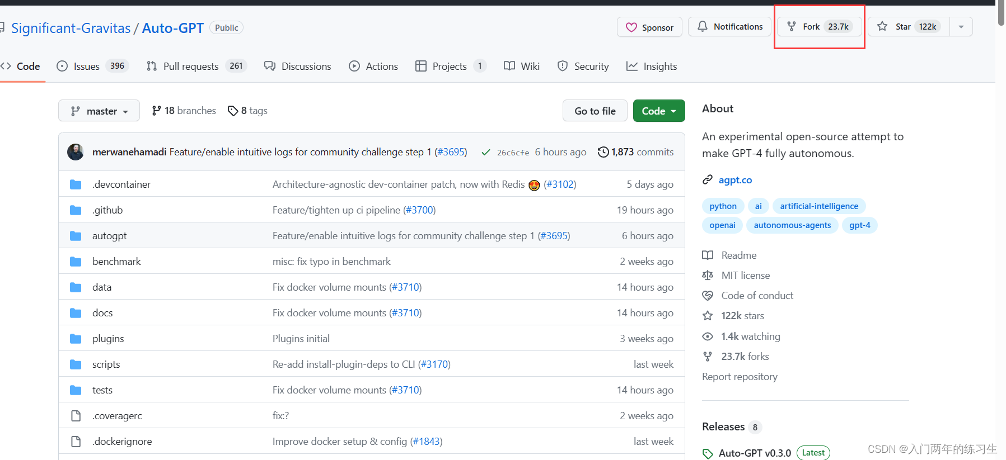View the 18 branches link

(184, 111)
